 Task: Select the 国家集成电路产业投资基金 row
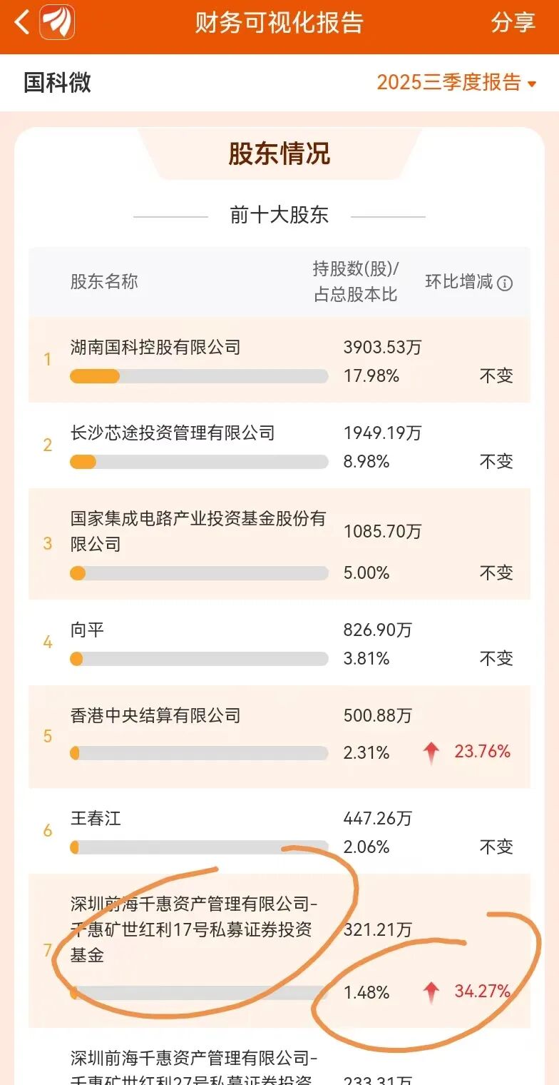pos(198,531)
